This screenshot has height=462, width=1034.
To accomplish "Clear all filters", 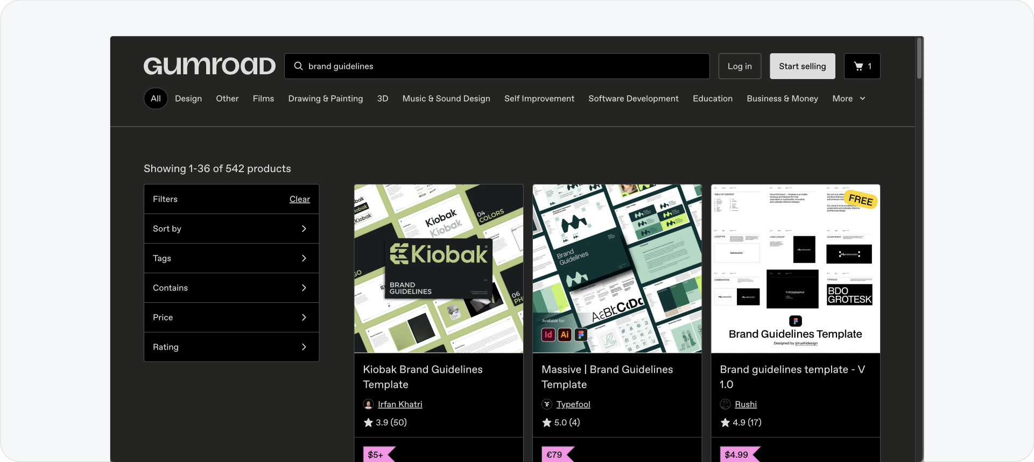I will pyautogui.click(x=300, y=199).
